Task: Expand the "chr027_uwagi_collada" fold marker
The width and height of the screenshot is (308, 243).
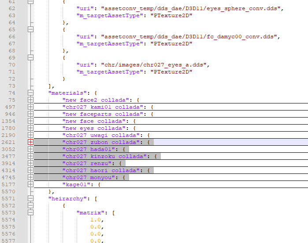Action: [x=30, y=135]
